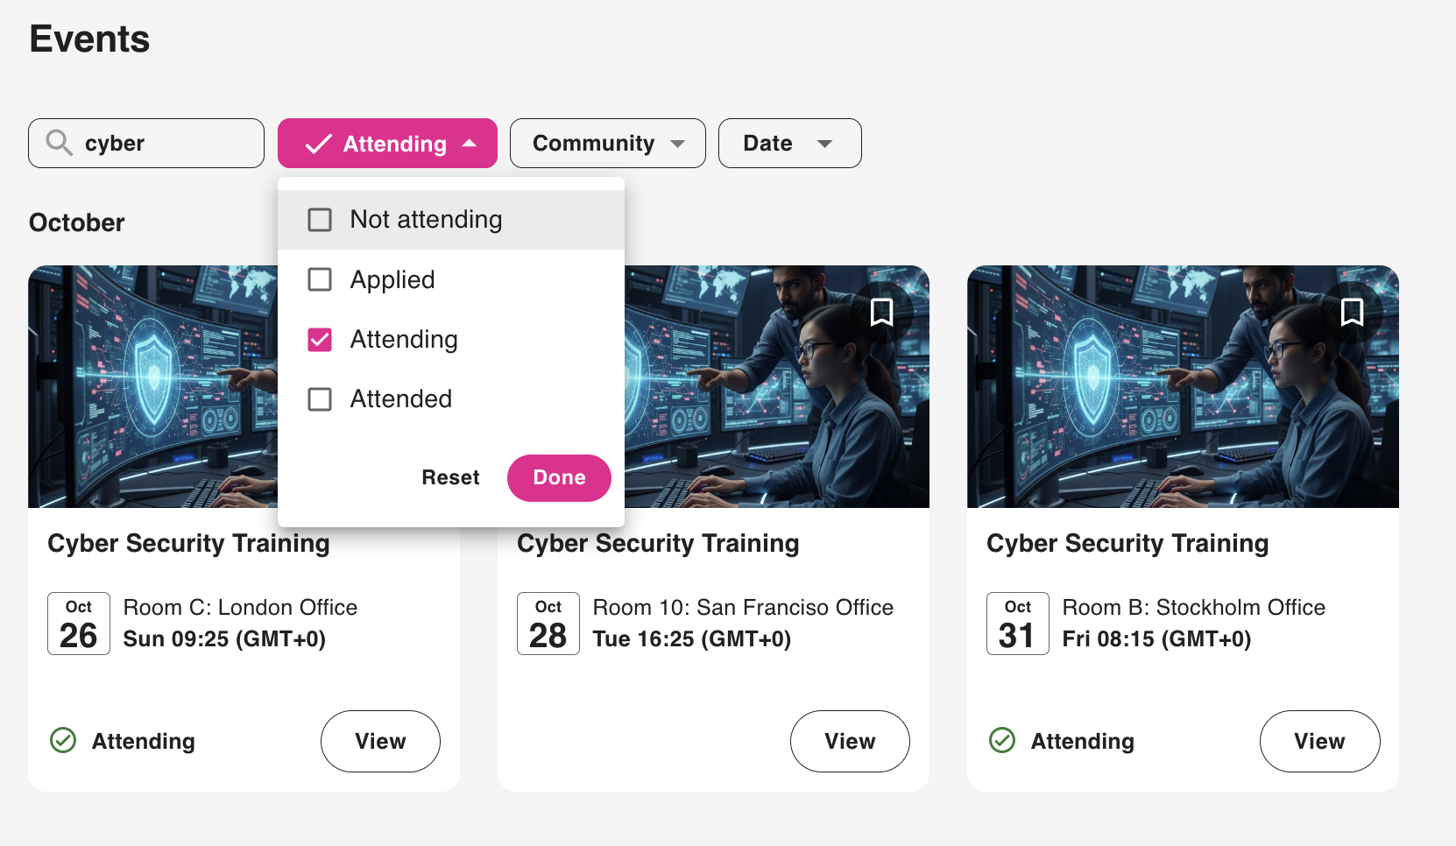Bookmark the San Francisco Office event
The image size is (1456, 846).
coord(881,312)
